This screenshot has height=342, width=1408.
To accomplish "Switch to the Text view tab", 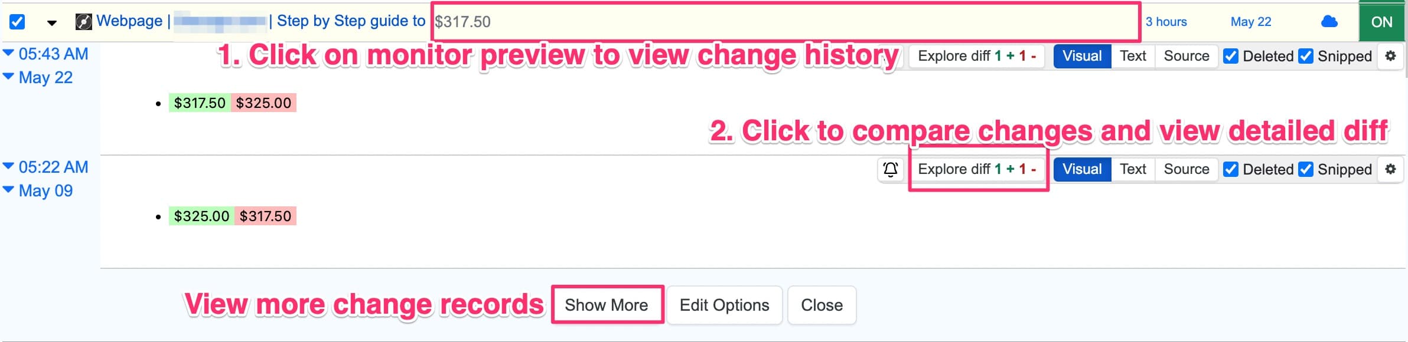I will 1133,55.
